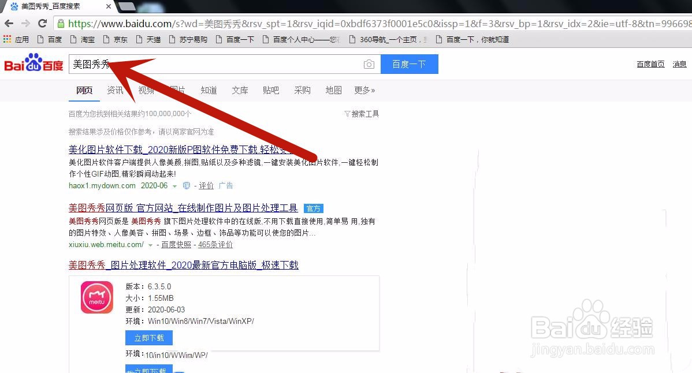
Task: Click the browser address bar URL
Action: point(380,23)
